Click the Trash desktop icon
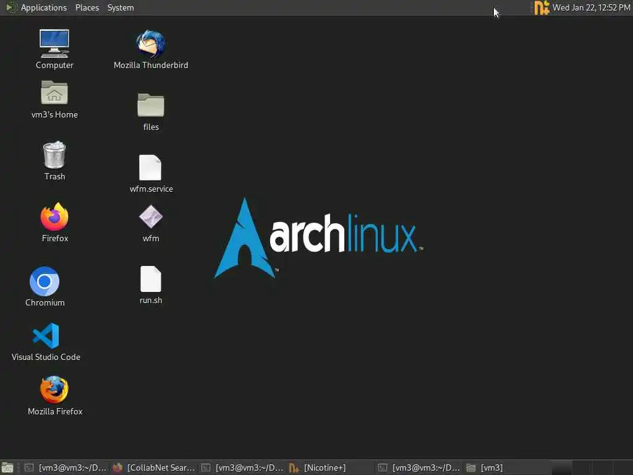 click(x=54, y=155)
